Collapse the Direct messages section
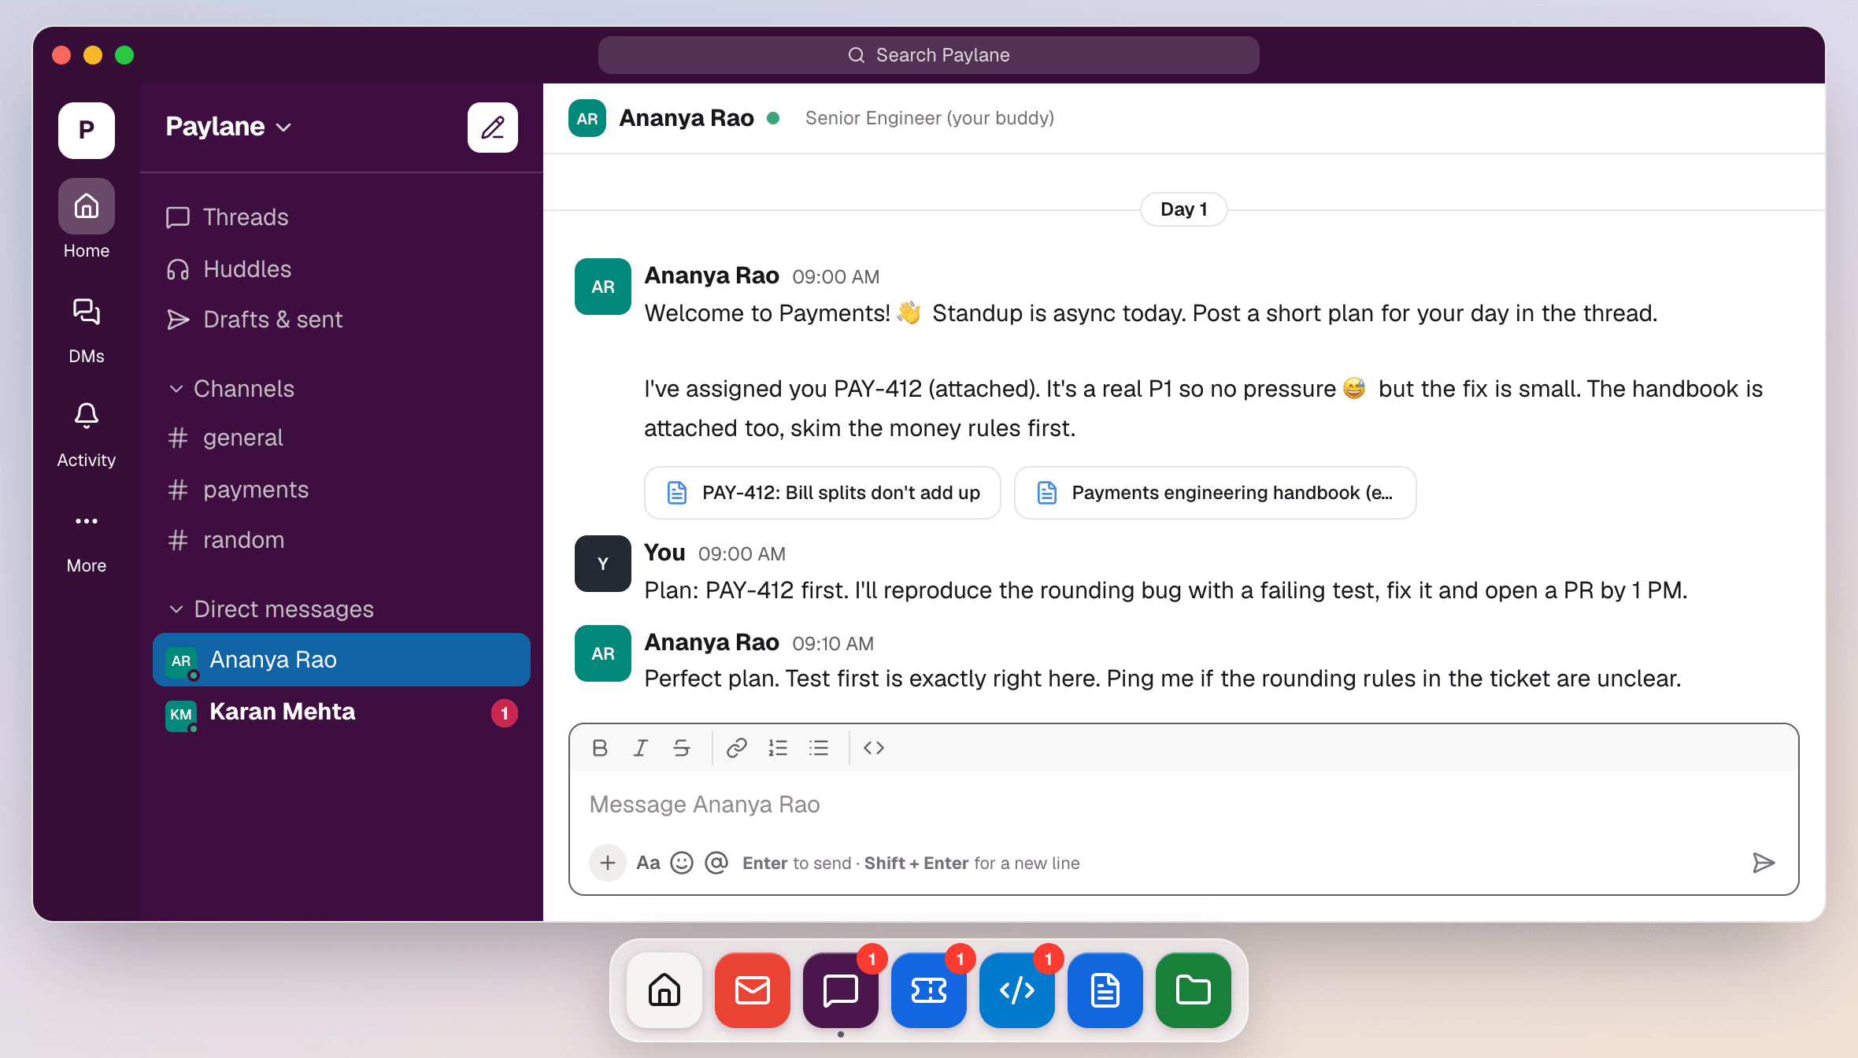 tap(271, 609)
